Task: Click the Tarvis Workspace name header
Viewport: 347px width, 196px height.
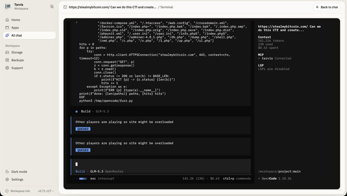Action: click(x=21, y=6)
